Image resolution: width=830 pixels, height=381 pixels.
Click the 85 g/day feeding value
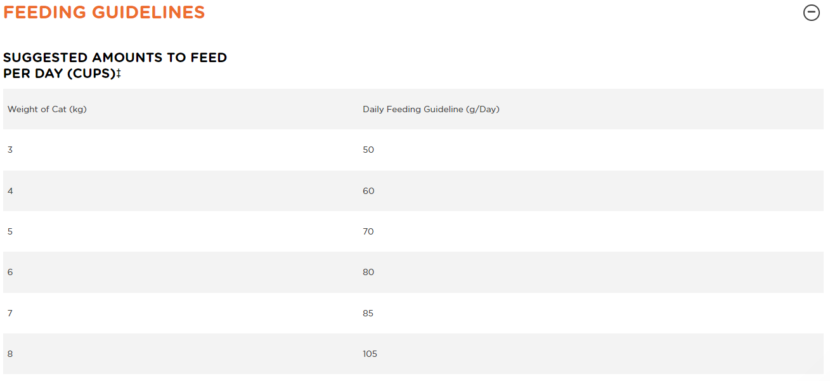(x=368, y=313)
